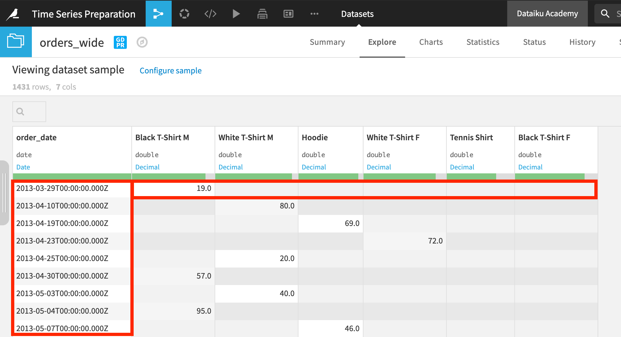Open the Datasets menu
621x337 pixels.
pos(357,14)
